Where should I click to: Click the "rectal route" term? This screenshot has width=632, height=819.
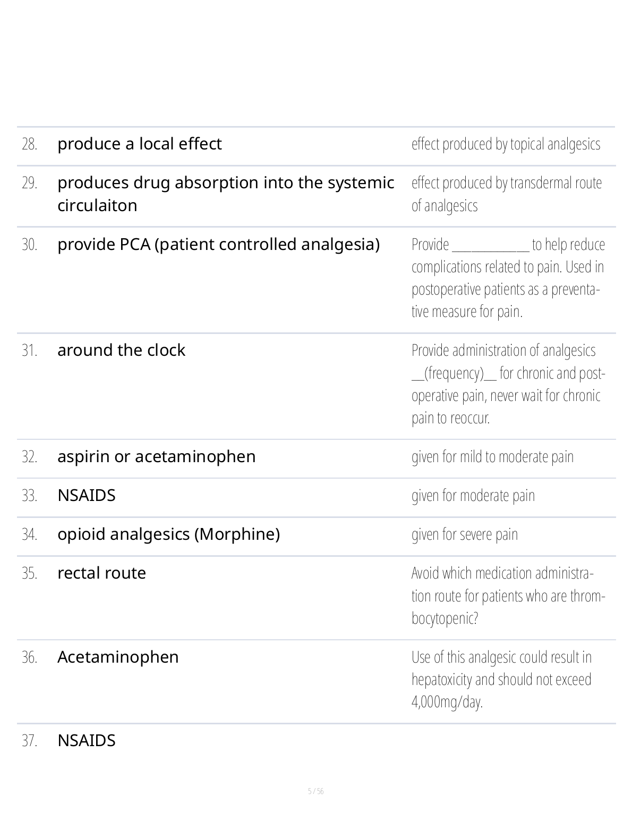tap(101, 573)
